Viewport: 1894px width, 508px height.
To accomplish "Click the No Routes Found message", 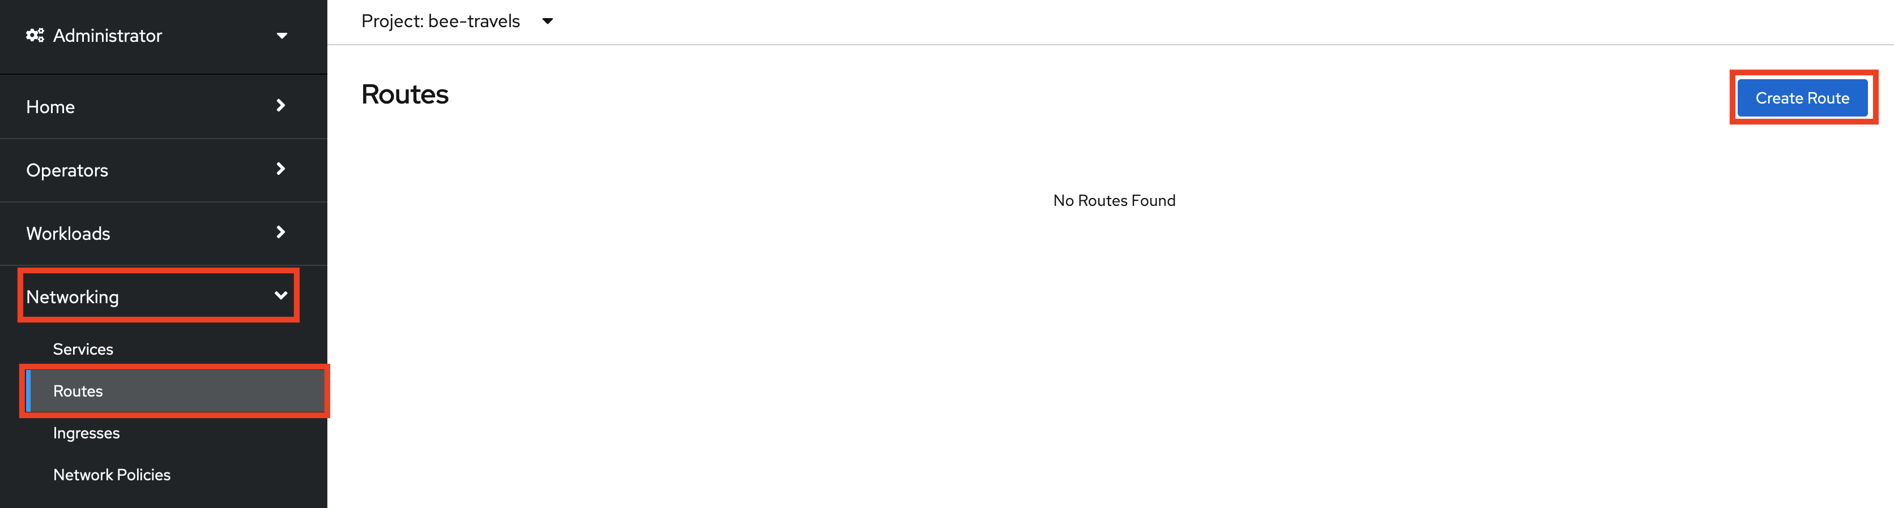I will 1114,200.
